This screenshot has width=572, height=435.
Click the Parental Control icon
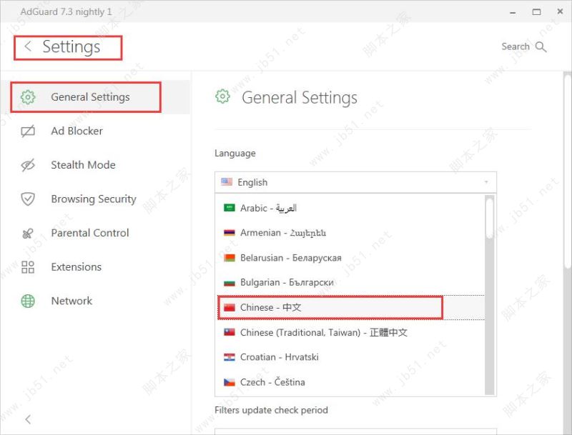tap(28, 233)
